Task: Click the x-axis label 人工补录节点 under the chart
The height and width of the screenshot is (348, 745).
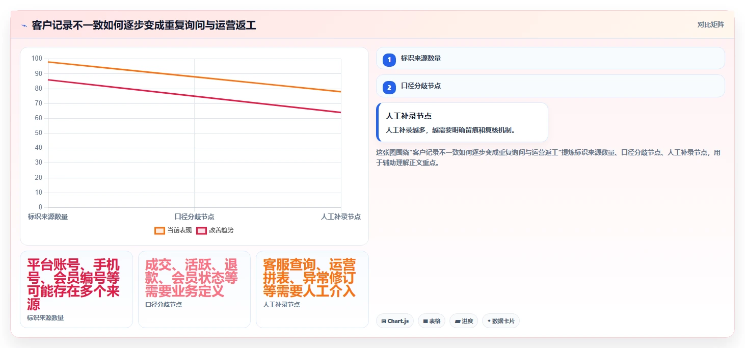Action: pos(341,217)
